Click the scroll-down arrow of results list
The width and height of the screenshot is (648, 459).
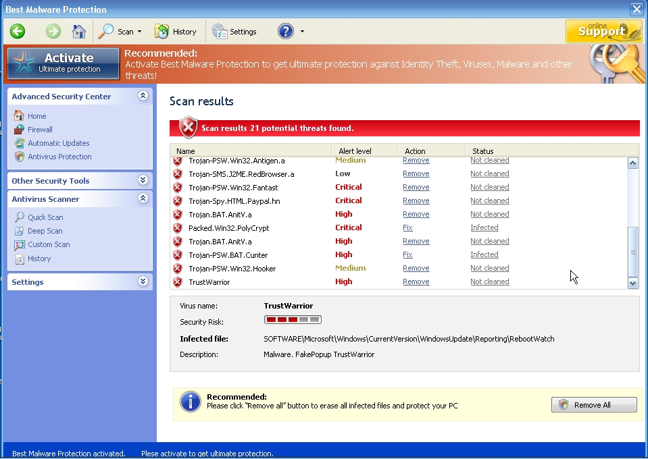[632, 283]
